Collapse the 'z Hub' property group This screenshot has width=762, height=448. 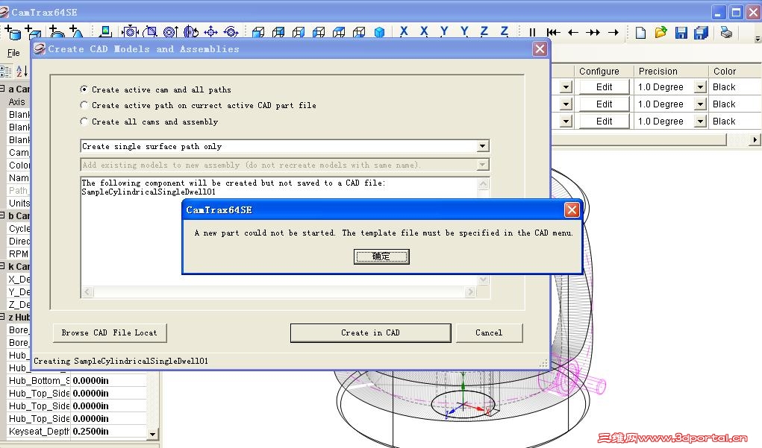click(x=2, y=317)
